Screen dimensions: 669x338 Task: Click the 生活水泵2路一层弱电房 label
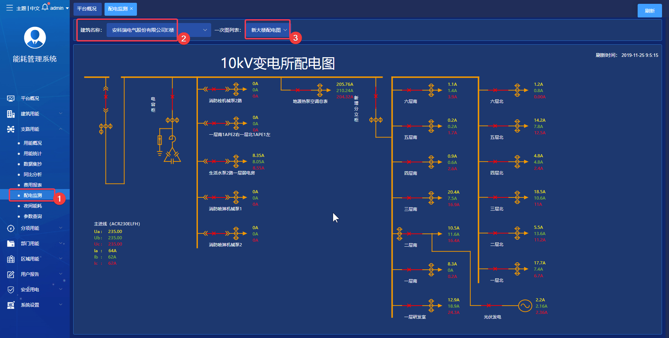click(x=232, y=173)
